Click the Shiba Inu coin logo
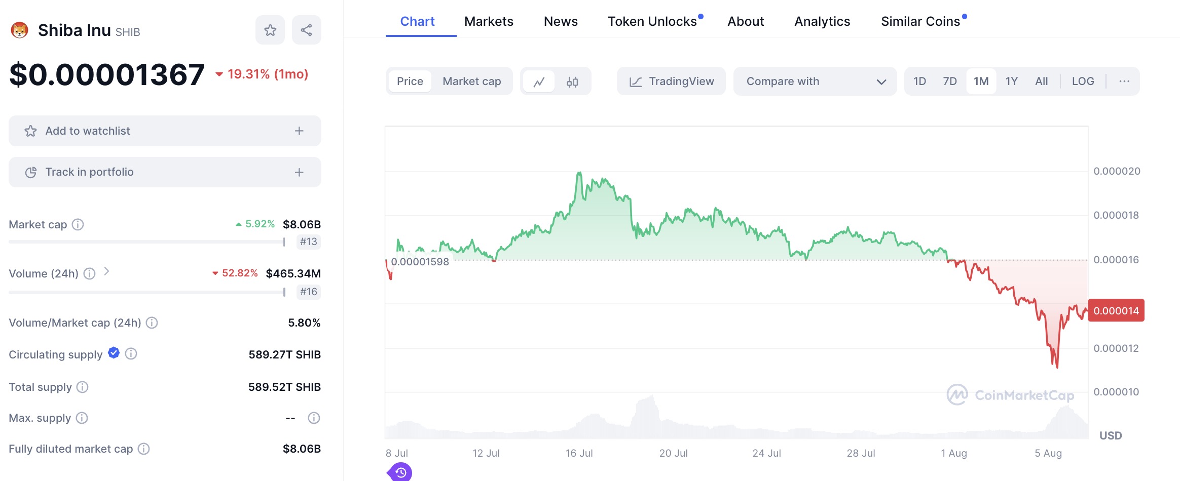 [19, 30]
